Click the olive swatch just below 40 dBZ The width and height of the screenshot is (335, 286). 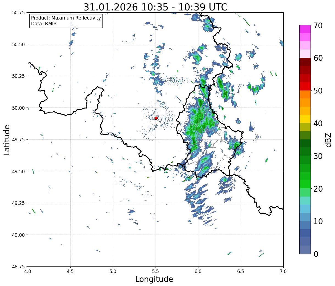tap(305, 127)
